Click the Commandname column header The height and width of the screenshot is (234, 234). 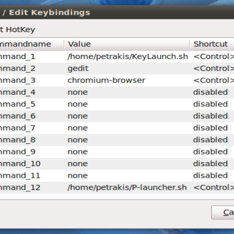pos(32,44)
